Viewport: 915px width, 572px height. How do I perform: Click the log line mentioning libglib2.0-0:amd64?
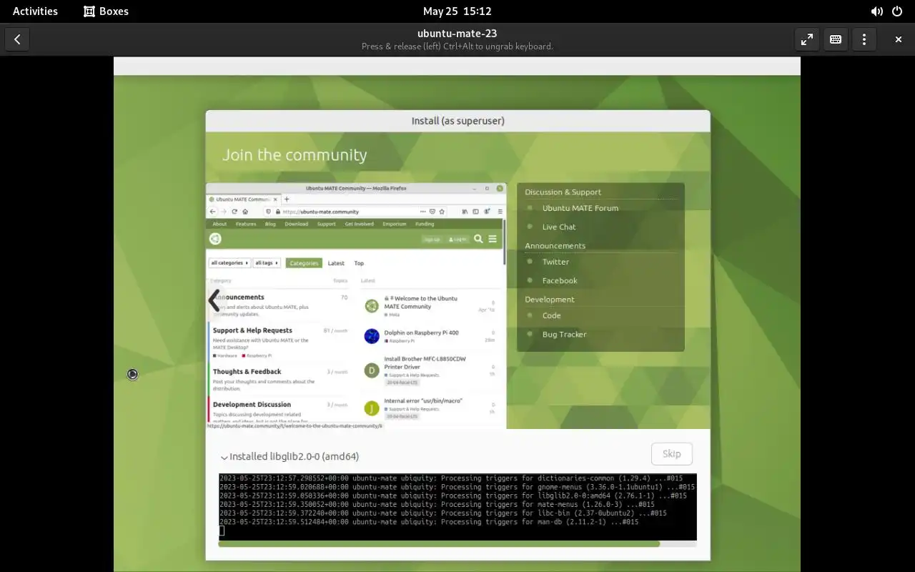(x=453, y=496)
